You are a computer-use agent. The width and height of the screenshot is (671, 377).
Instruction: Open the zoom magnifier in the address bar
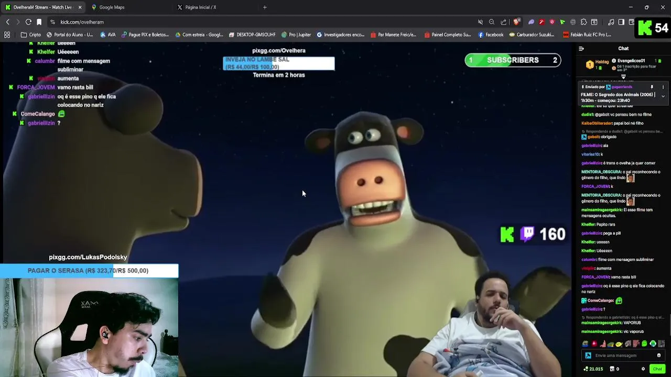click(x=492, y=22)
